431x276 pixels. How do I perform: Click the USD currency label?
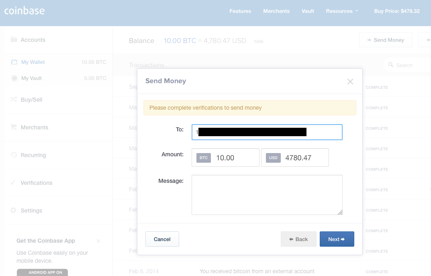click(273, 158)
